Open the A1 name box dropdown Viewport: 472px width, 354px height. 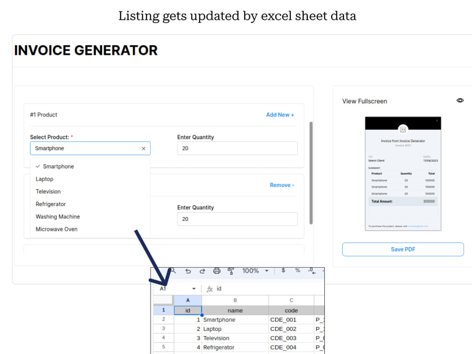pyautogui.click(x=194, y=288)
